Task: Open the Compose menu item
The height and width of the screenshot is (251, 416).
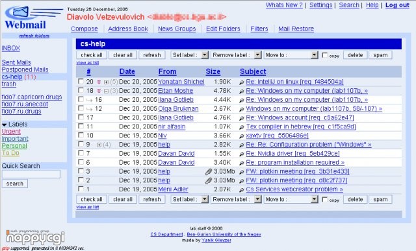Action: pyautogui.click(x=84, y=29)
